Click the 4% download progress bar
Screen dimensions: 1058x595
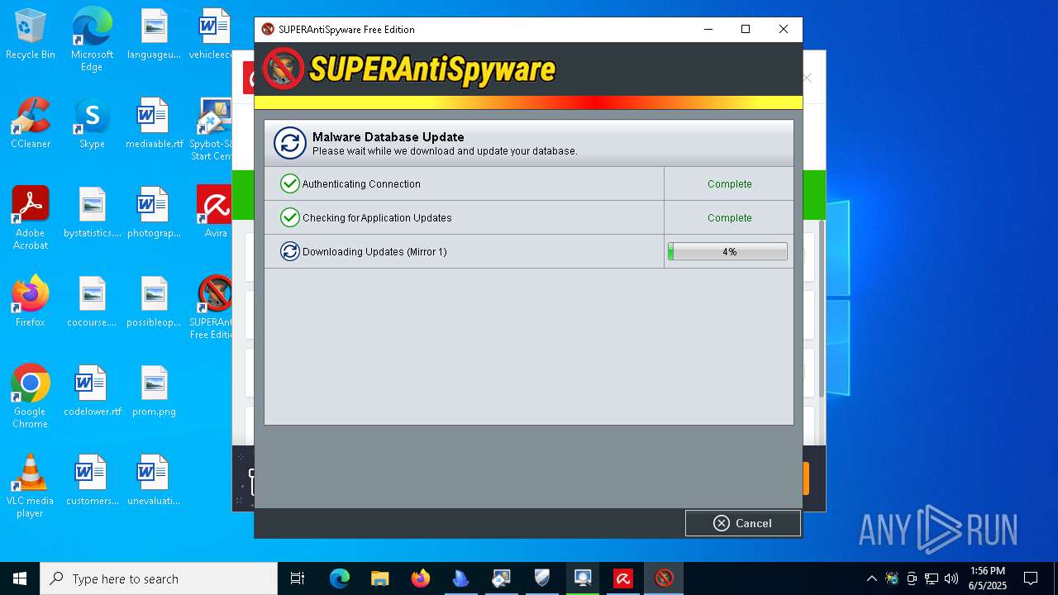click(x=727, y=251)
